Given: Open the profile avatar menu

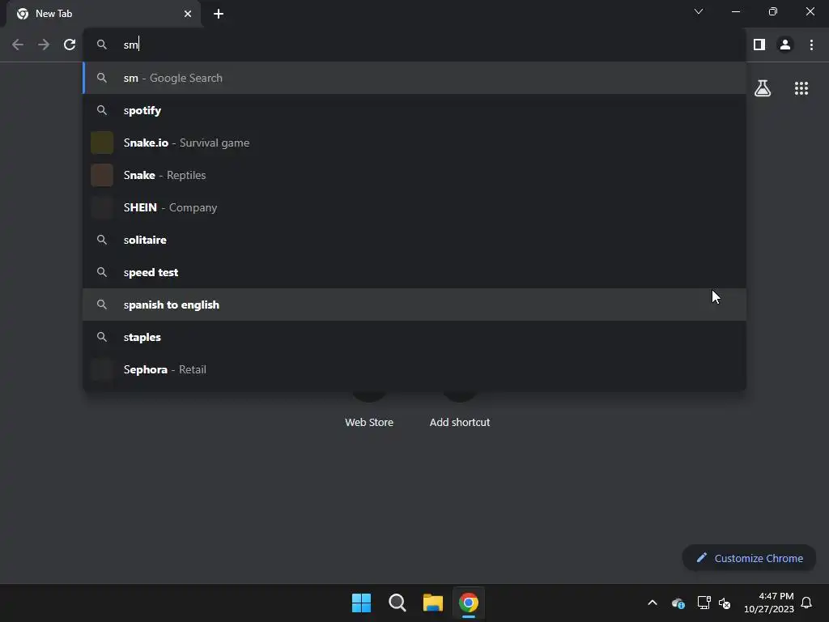Looking at the screenshot, I should point(785,45).
